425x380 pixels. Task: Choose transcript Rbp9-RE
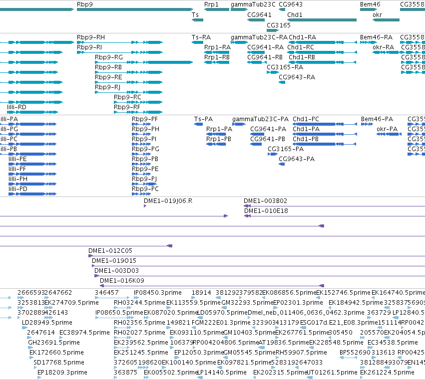click(x=108, y=77)
